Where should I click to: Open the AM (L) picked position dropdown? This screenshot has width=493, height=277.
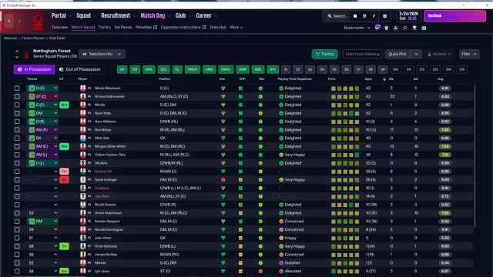[42, 155]
